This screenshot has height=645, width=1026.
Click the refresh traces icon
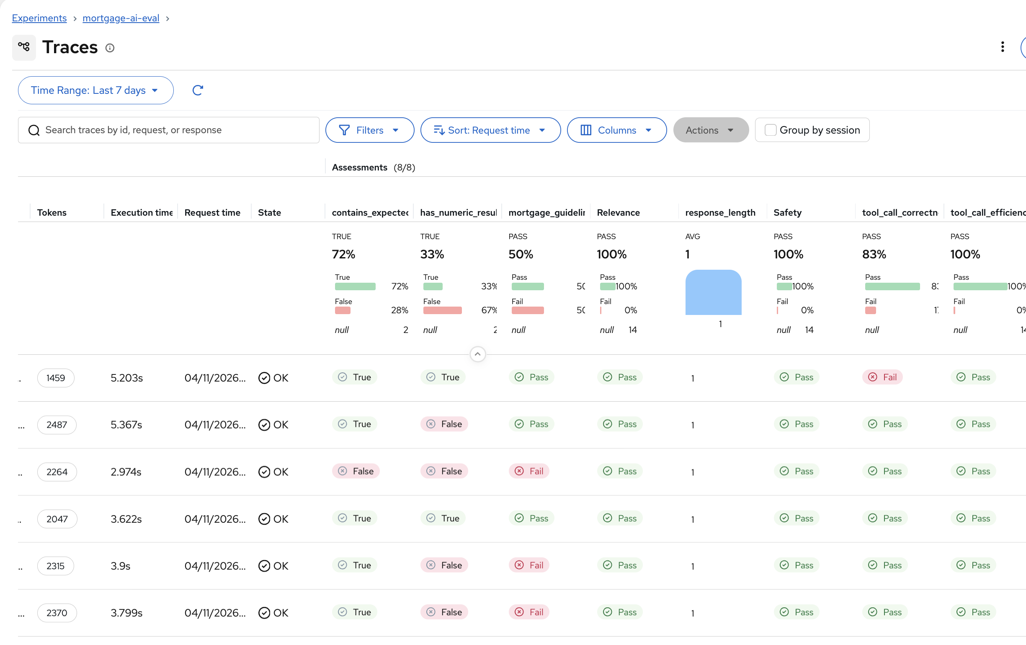(197, 90)
